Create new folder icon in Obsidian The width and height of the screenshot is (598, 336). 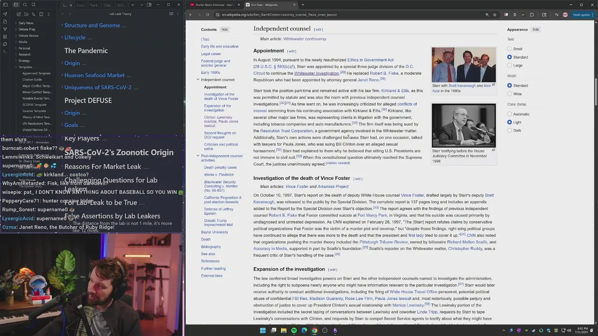[x=26, y=14]
